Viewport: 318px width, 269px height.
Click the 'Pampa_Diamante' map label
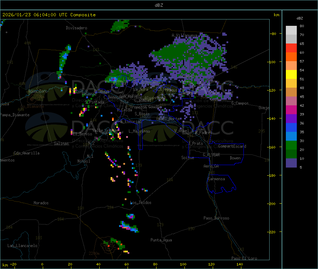tap(15, 115)
